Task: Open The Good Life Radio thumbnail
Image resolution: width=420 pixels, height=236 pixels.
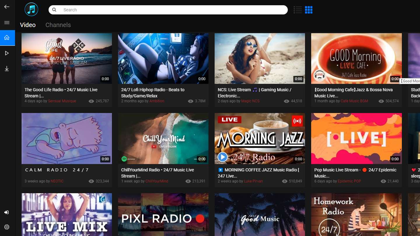Action: click(x=67, y=59)
